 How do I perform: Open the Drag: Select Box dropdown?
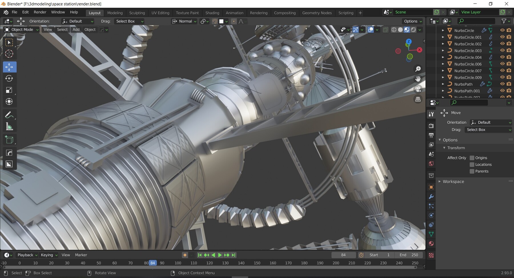tap(129, 21)
